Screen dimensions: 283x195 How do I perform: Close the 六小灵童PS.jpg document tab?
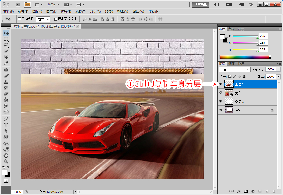coord(78,26)
